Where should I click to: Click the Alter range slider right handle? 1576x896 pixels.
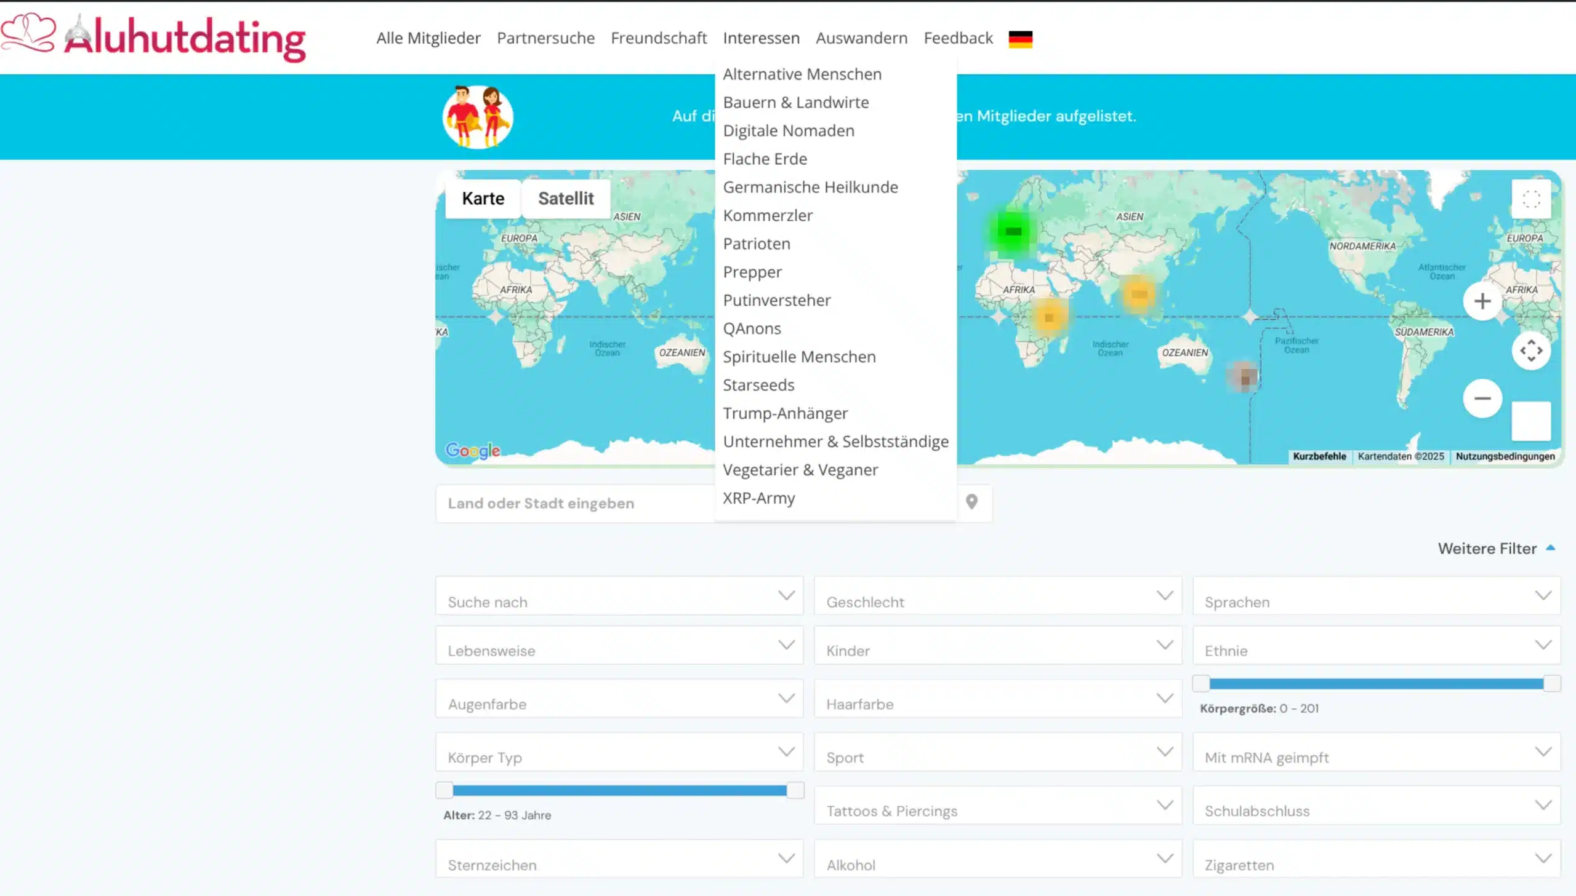(x=795, y=790)
